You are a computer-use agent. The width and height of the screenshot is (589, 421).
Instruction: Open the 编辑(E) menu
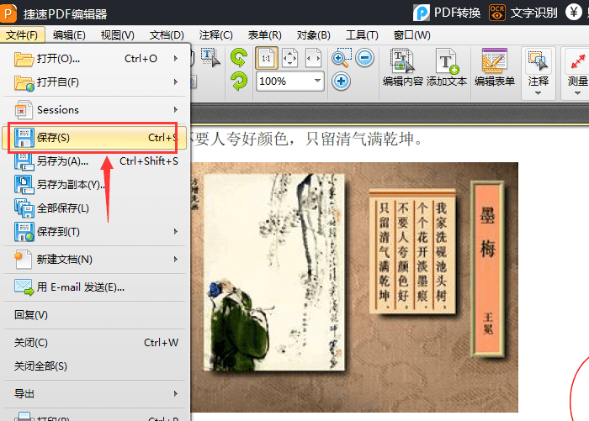(x=69, y=35)
